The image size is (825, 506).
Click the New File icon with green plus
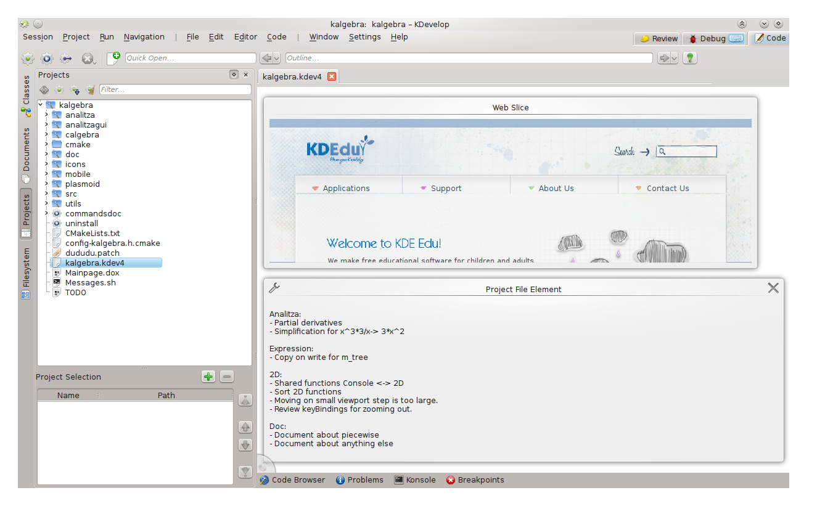(114, 58)
